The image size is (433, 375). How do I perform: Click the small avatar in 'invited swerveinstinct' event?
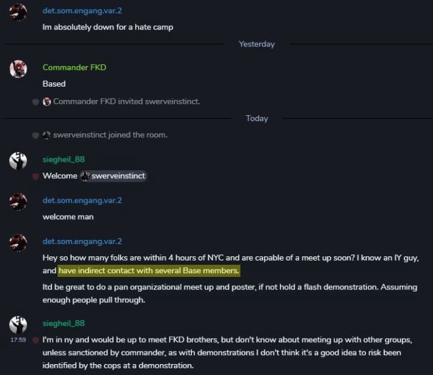[x=47, y=102]
